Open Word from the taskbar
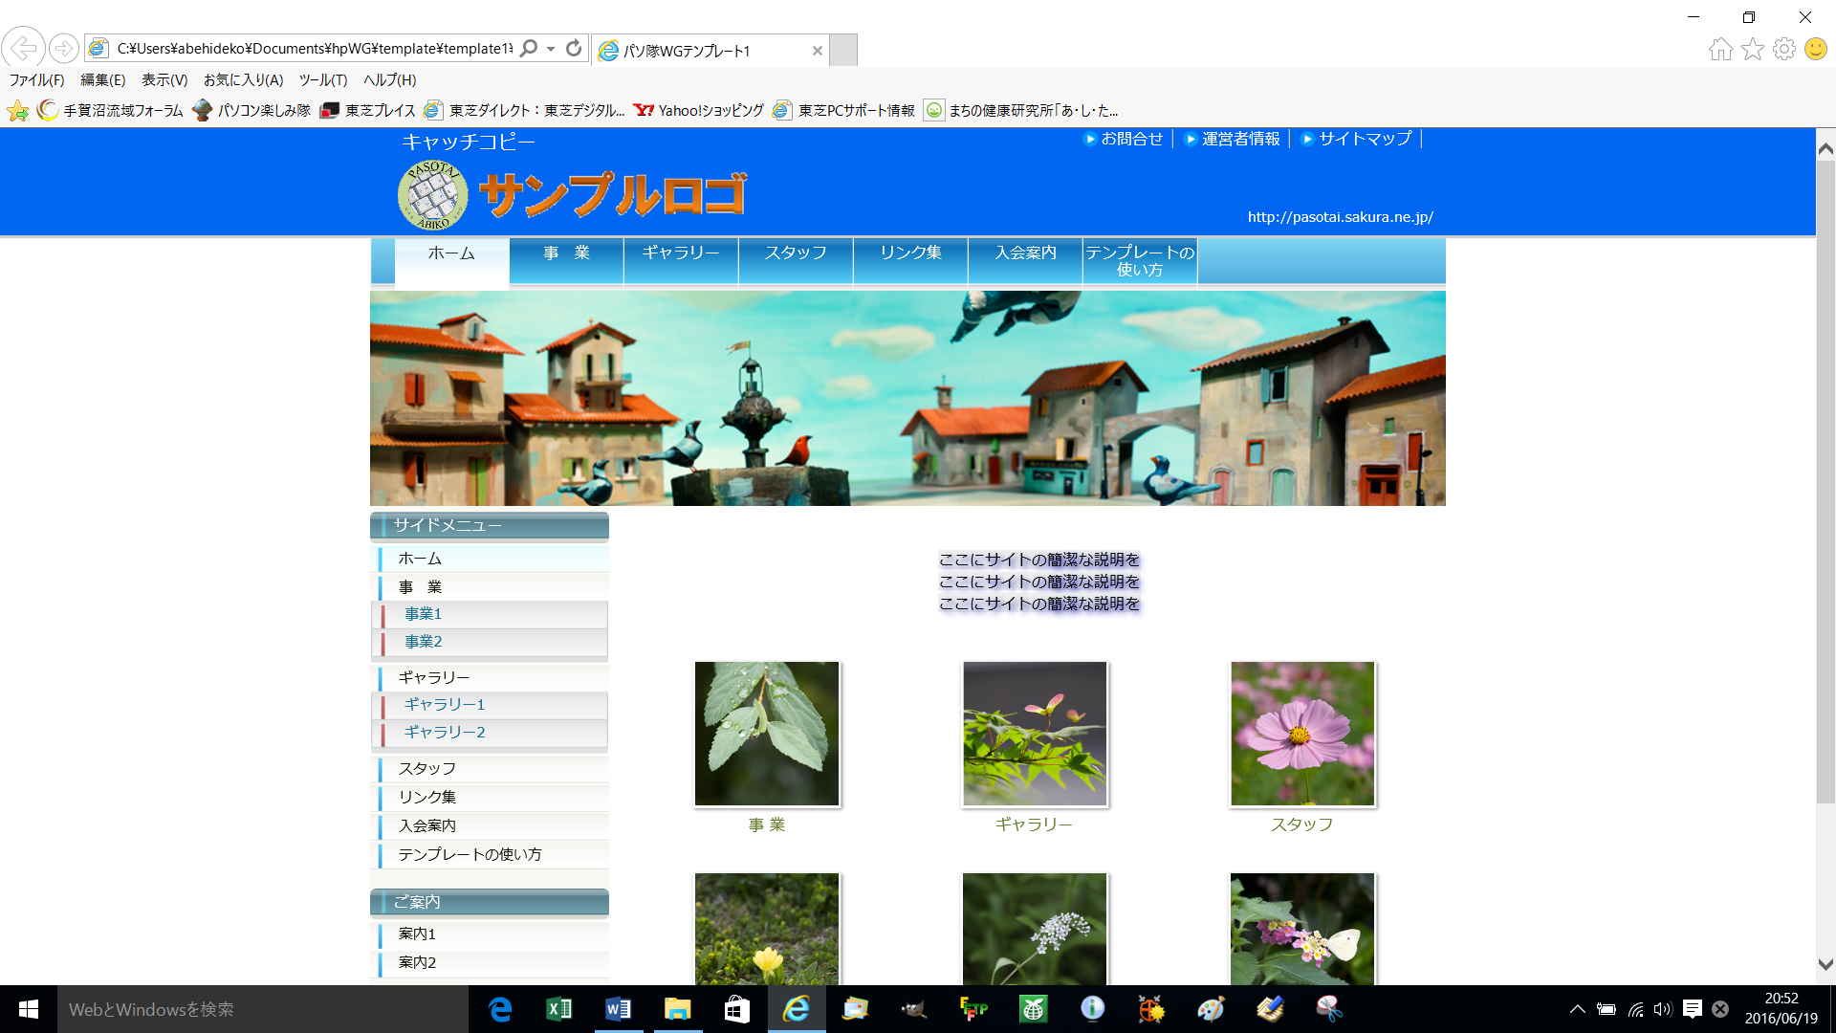This screenshot has height=1033, width=1836. [619, 1009]
